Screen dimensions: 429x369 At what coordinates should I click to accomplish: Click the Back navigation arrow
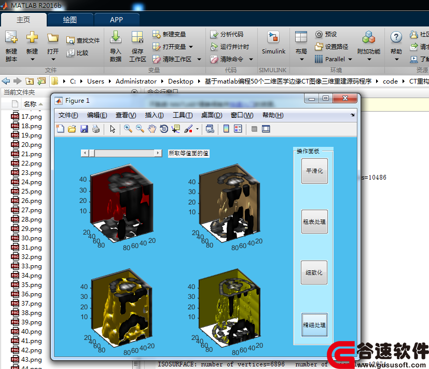(x=6, y=81)
